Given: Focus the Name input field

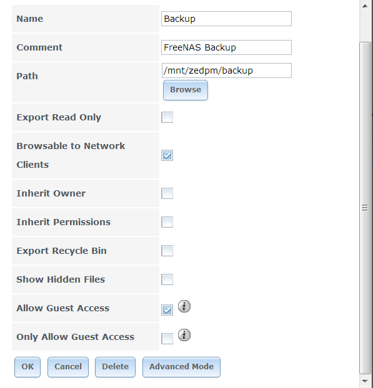Looking at the screenshot, I should 226,19.
